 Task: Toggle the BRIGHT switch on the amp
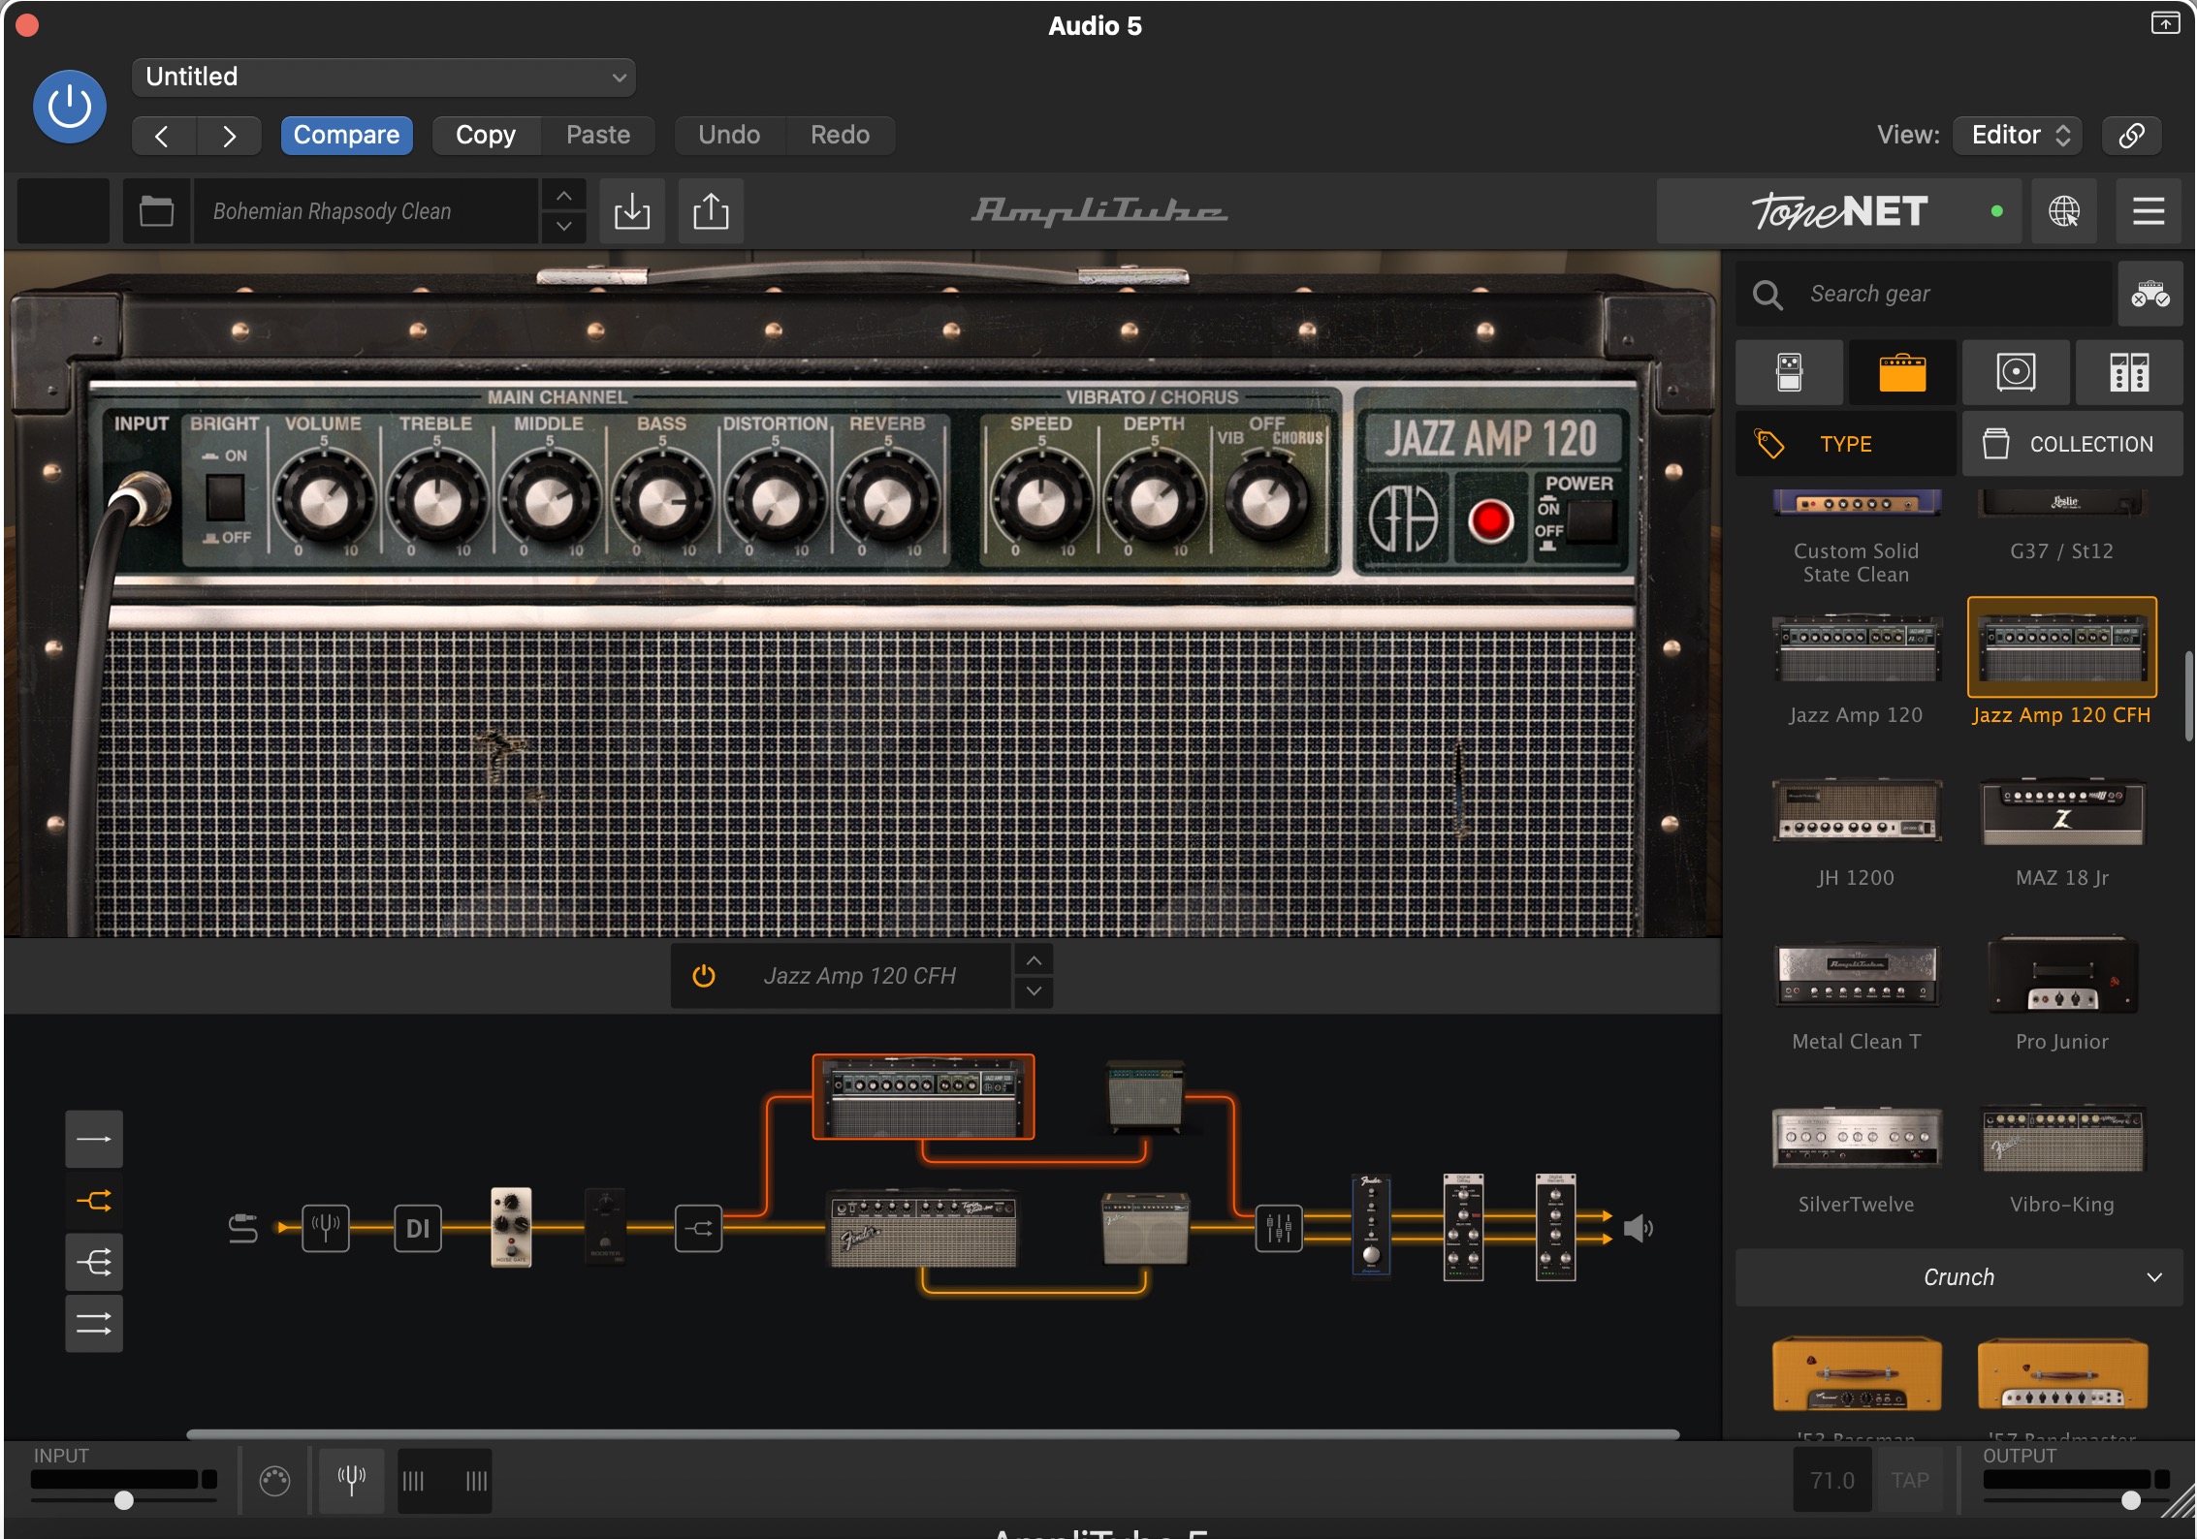click(225, 496)
